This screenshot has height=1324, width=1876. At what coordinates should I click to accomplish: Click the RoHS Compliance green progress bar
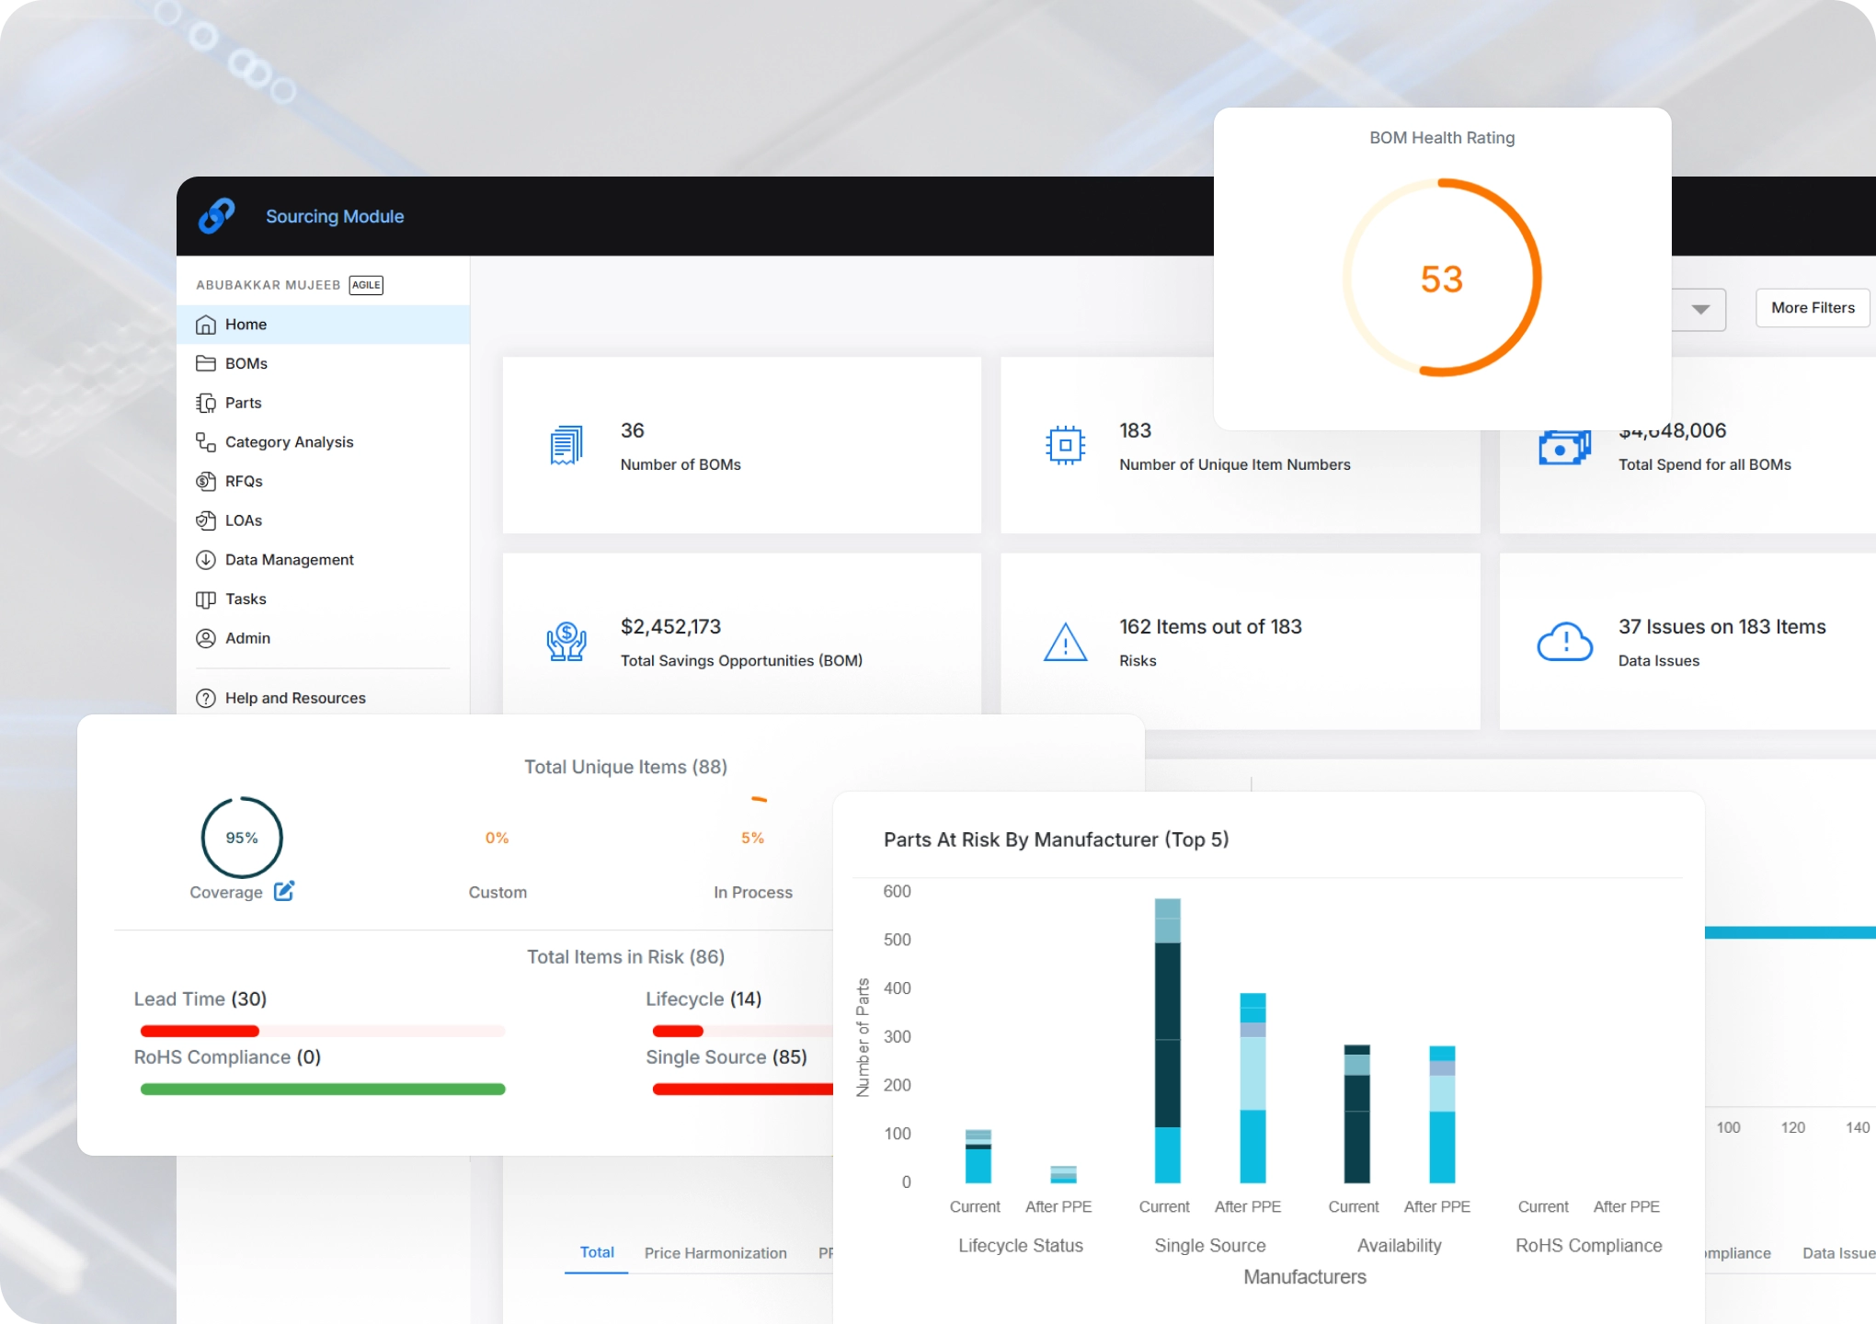click(323, 1090)
